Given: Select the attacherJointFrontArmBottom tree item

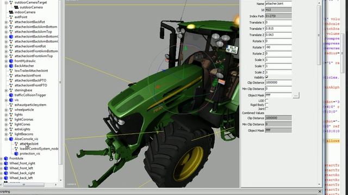Looking at the screenshot, I should tap(36, 51).
